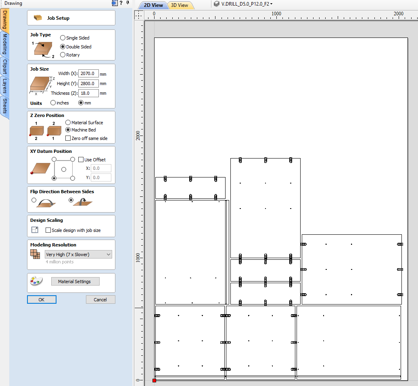Click the Modeling Resolution grid icon

35,254
